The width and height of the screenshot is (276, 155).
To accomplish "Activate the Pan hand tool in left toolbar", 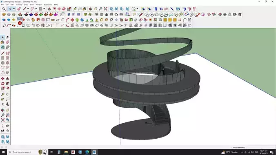I will (x=8, y=110).
